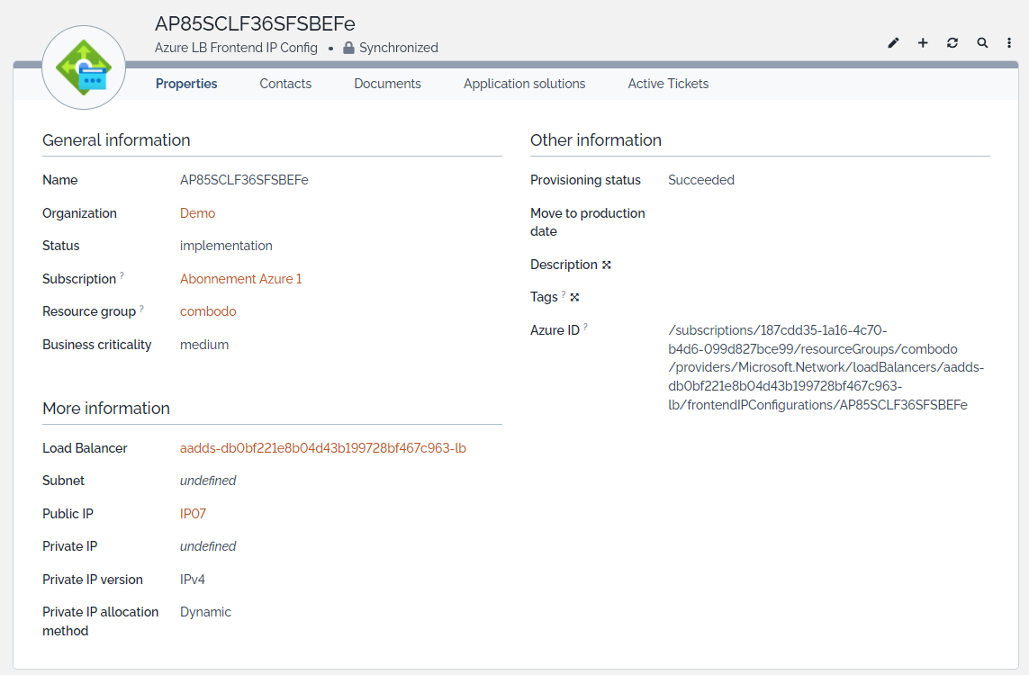Click the magnifier search icon
1029x675 pixels.
click(982, 43)
